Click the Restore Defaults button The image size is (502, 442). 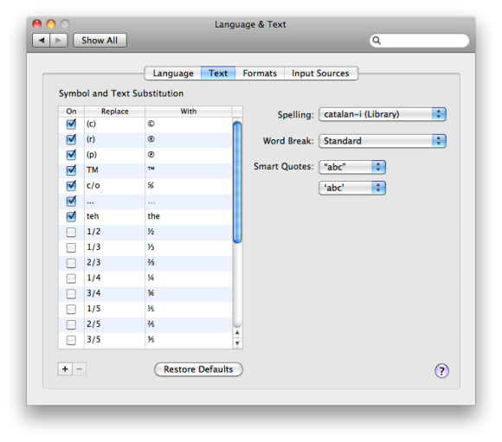click(x=198, y=369)
